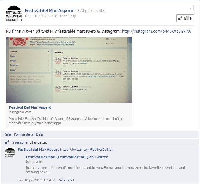Image resolution: width=200 pixels, height=184 pixels.
Task: Open the Festival del Mar Asperö page name
Action: tap(49, 10)
